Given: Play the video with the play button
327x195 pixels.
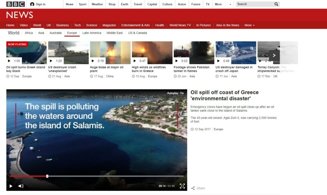Looking at the screenshot, I should tap(11, 186).
